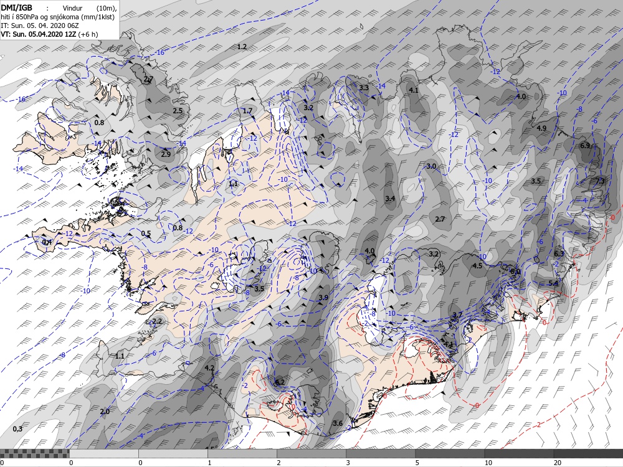The image size is (623, 467).
Task: Click the snowfall value 4.9
Action: pos(541,128)
